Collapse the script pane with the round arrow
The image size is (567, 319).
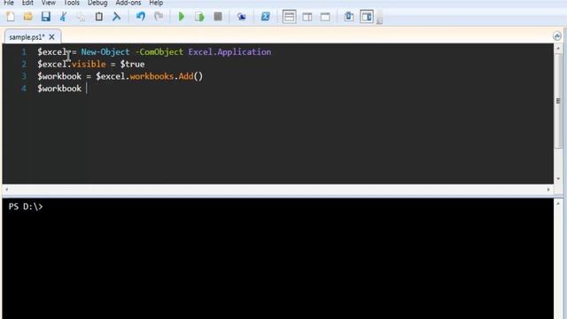pos(557,35)
